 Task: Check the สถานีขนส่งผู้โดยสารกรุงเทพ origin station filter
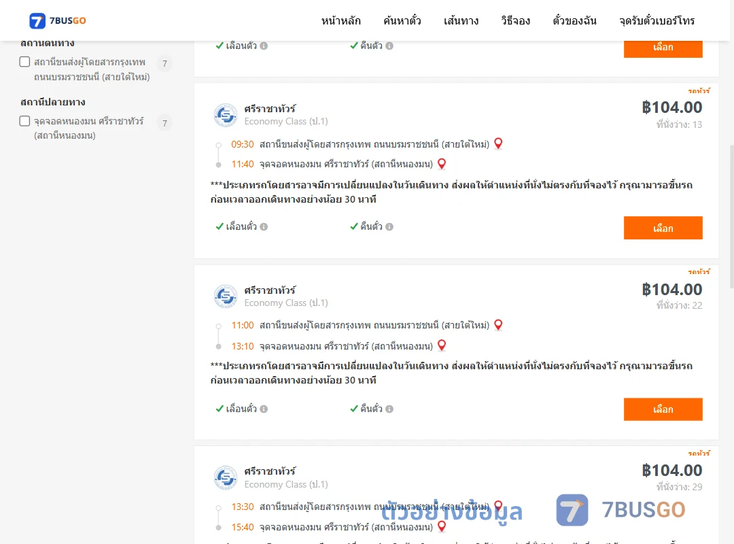(x=25, y=62)
